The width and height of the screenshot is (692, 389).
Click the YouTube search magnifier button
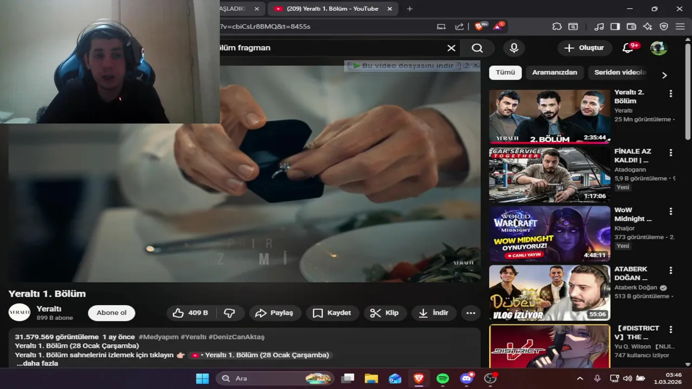tap(477, 48)
